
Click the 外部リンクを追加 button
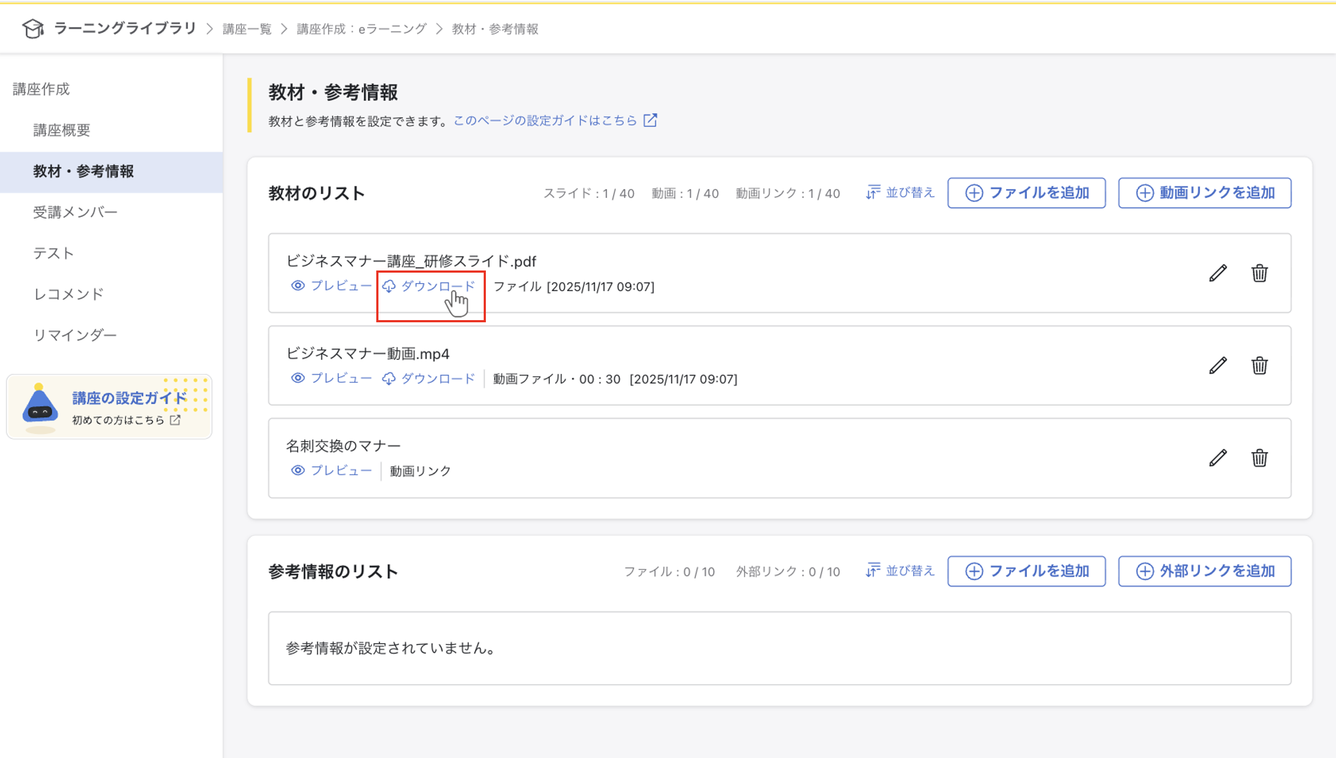(1205, 571)
